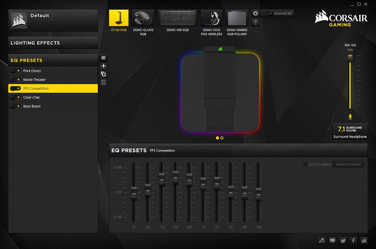Click the 250 Hz EQ slider handle
The image size is (376, 249).
click(175, 178)
